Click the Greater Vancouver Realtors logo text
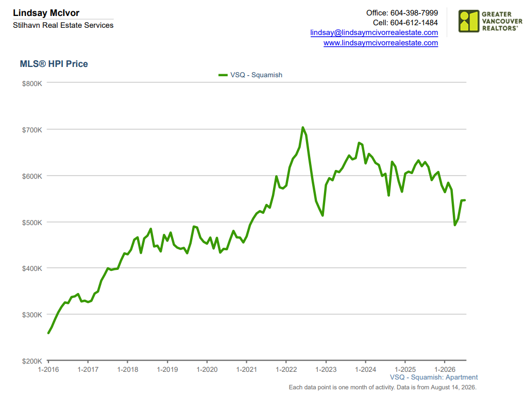 pos(502,21)
